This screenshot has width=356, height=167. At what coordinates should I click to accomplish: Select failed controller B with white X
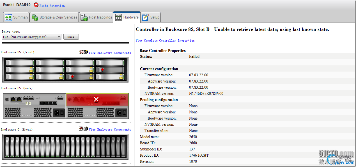pos(97,99)
